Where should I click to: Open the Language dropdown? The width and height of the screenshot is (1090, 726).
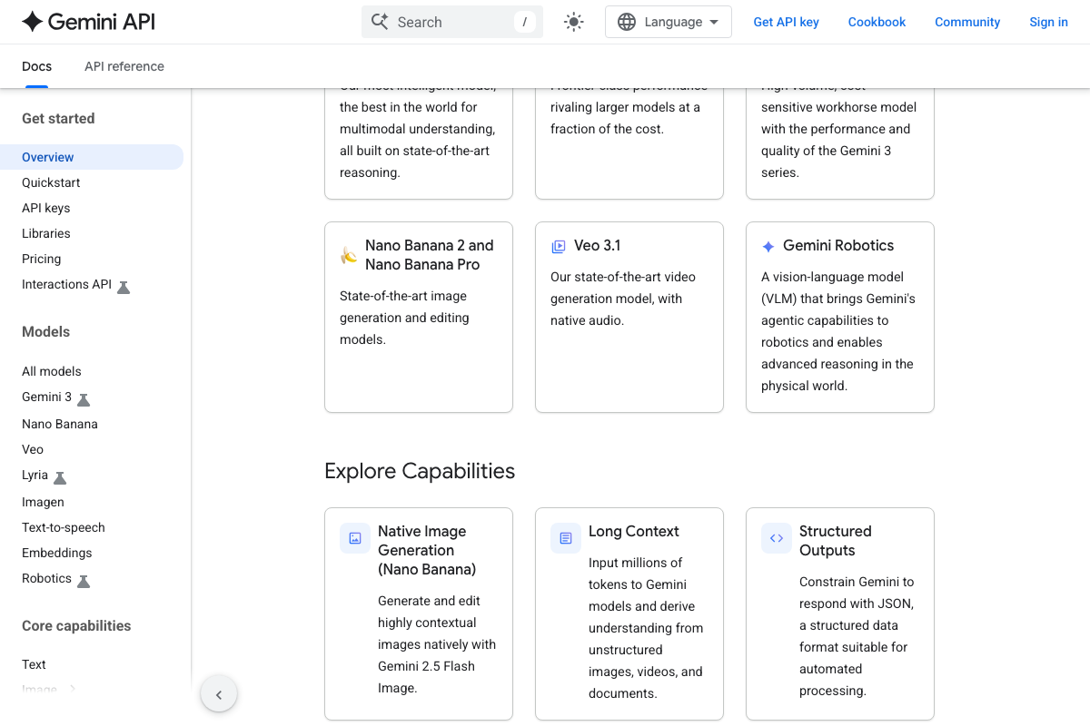[x=668, y=22]
